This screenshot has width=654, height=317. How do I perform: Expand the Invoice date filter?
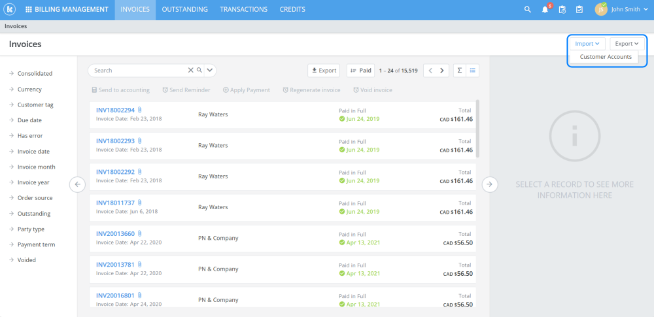[29, 152]
